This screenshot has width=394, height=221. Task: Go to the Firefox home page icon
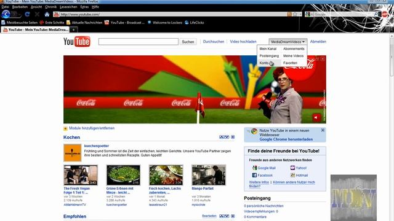[47, 14]
